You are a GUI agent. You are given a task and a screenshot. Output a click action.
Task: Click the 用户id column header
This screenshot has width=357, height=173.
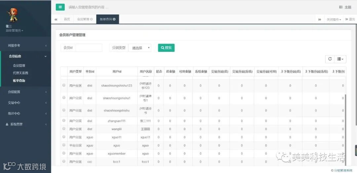[117, 71]
